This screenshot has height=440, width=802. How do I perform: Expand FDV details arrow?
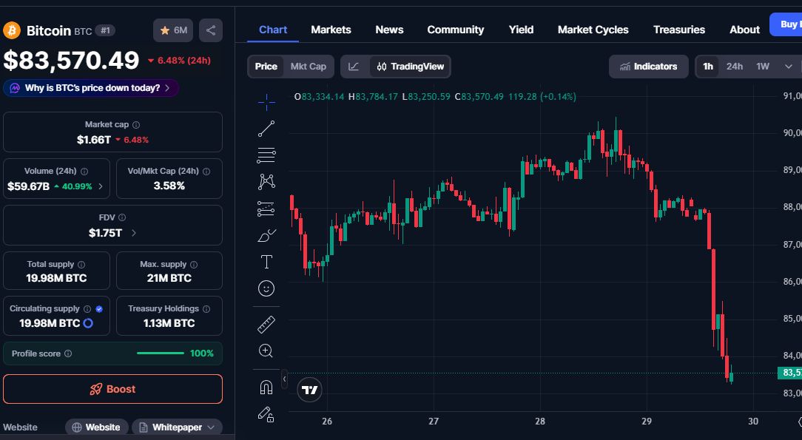click(134, 233)
